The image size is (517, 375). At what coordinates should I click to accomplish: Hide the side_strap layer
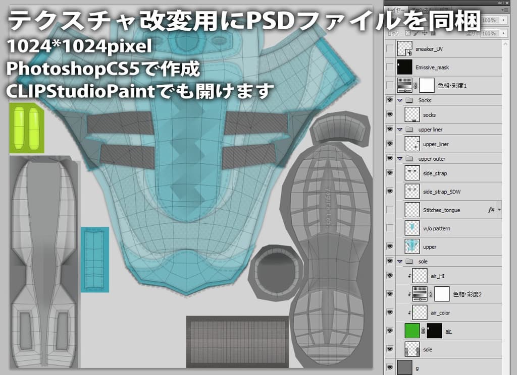click(x=389, y=173)
